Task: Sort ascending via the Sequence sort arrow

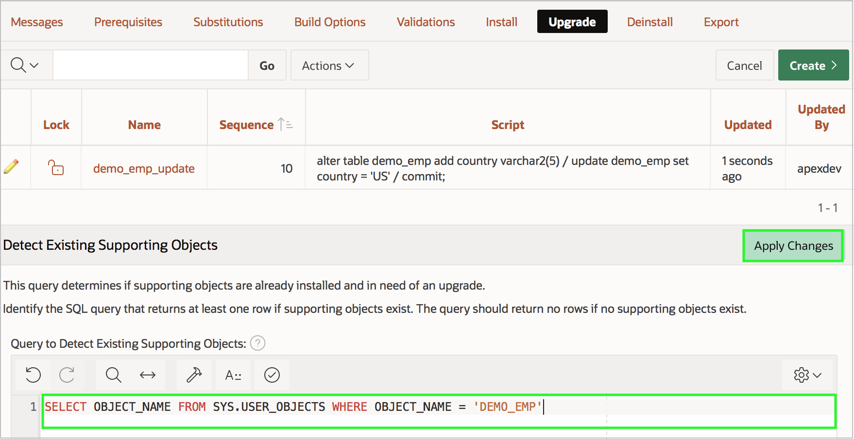Action: pyautogui.click(x=285, y=125)
